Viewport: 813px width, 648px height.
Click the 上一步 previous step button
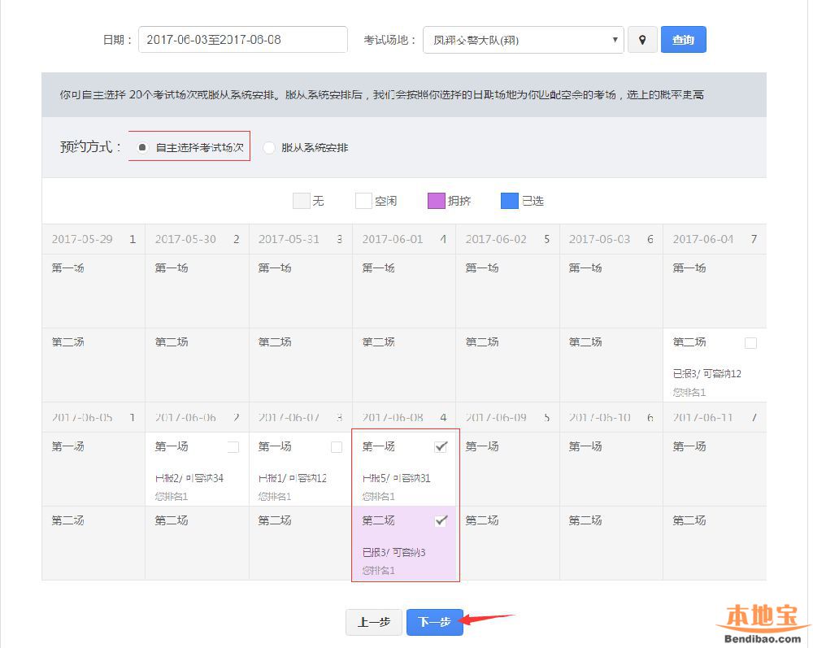(374, 622)
